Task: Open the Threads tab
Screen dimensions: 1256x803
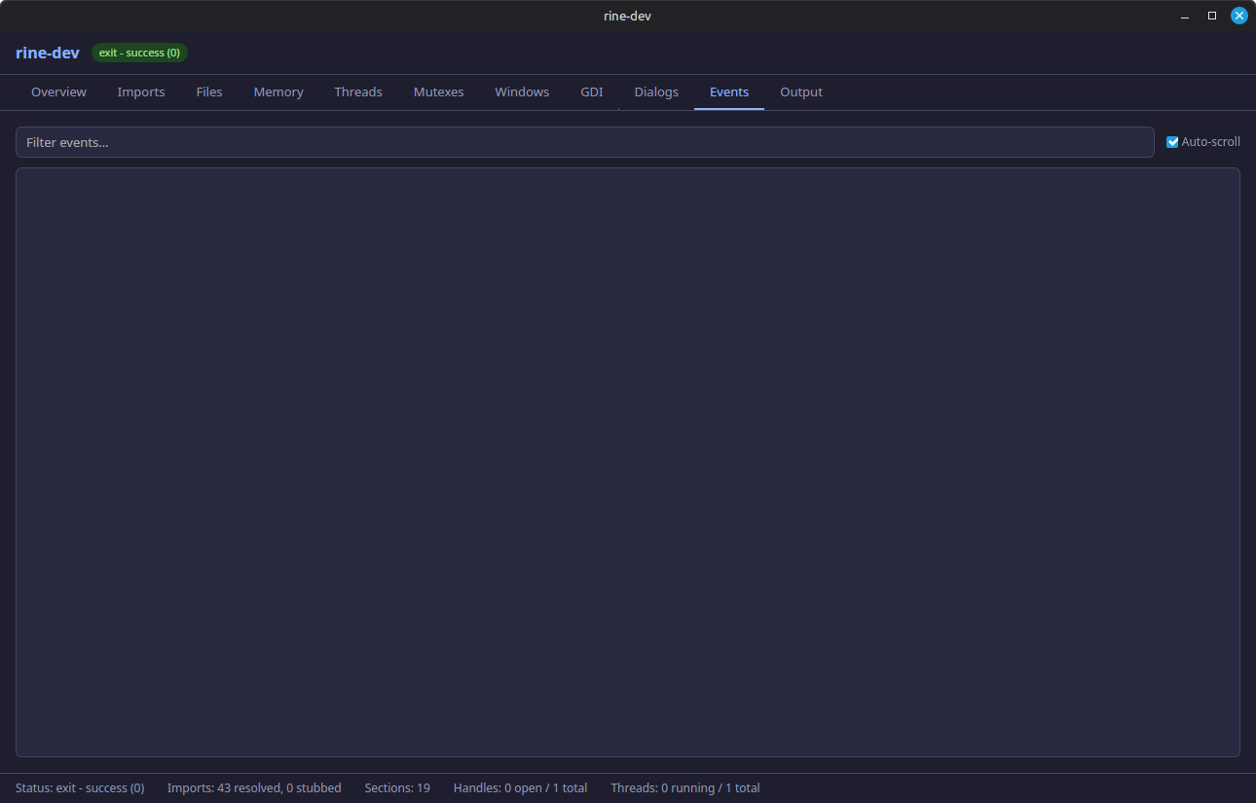Action: coord(357,91)
